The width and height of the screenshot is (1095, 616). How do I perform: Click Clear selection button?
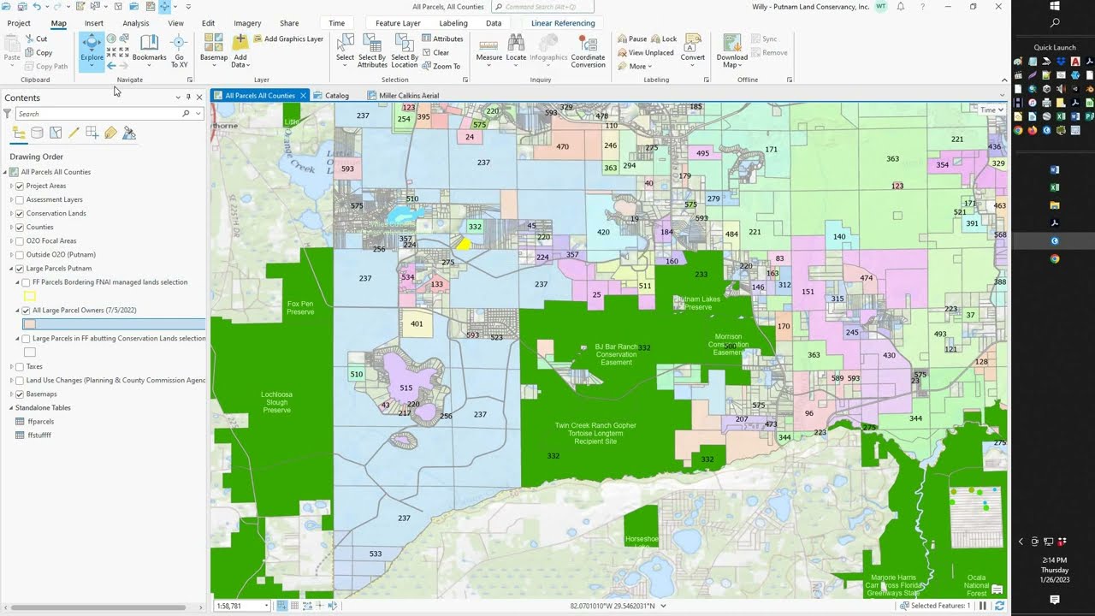[x=435, y=52]
